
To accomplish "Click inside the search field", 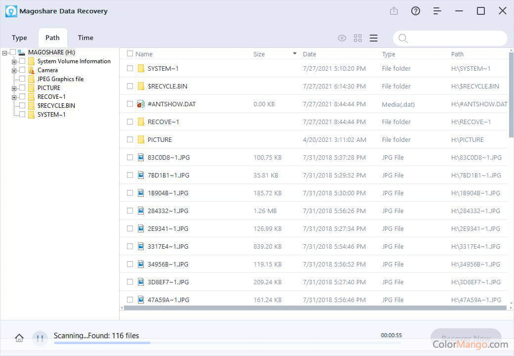I will point(455,38).
